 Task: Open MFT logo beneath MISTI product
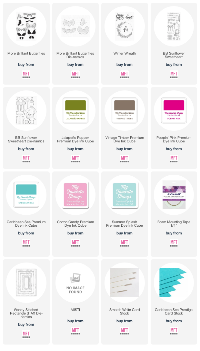pyautogui.click(x=75, y=331)
